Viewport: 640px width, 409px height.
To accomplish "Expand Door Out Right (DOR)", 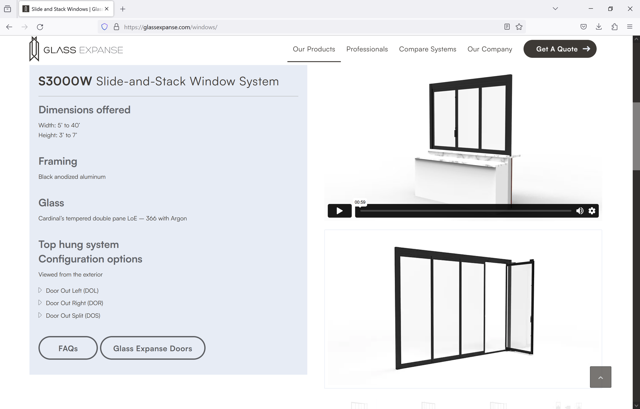I will (71, 303).
